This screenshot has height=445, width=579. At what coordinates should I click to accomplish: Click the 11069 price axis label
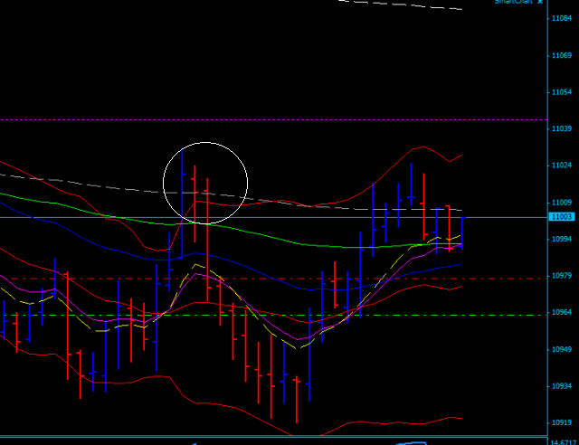(561, 55)
